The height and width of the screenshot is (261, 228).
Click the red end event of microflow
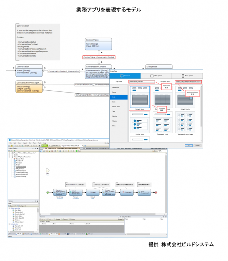(x=156, y=193)
